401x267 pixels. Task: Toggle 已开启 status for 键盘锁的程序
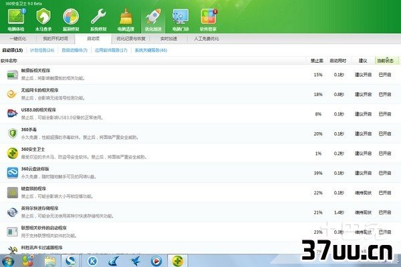click(385, 193)
